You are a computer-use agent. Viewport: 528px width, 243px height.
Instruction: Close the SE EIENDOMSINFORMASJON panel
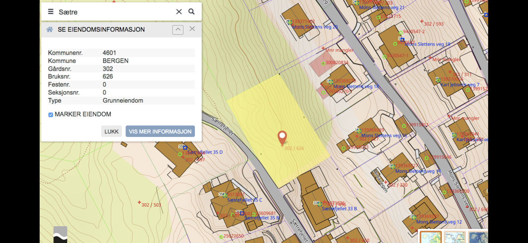tap(192, 29)
